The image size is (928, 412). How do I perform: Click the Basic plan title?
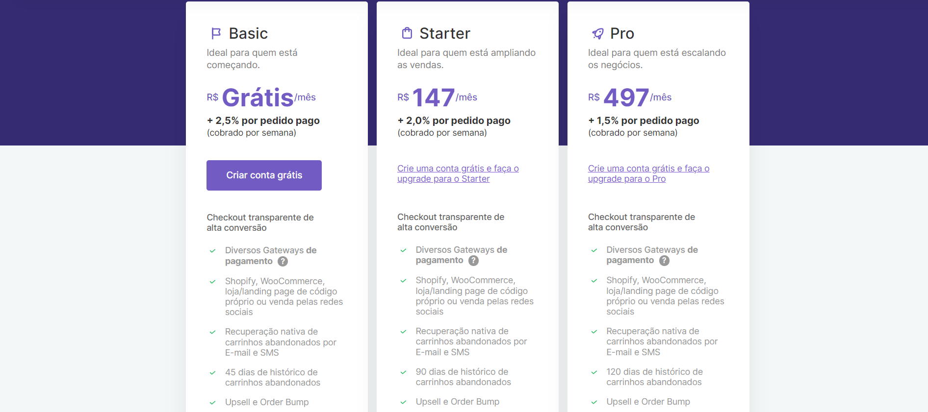[x=248, y=33]
